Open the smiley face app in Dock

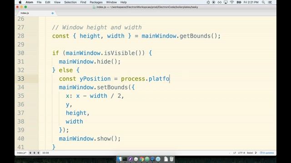[136, 159]
